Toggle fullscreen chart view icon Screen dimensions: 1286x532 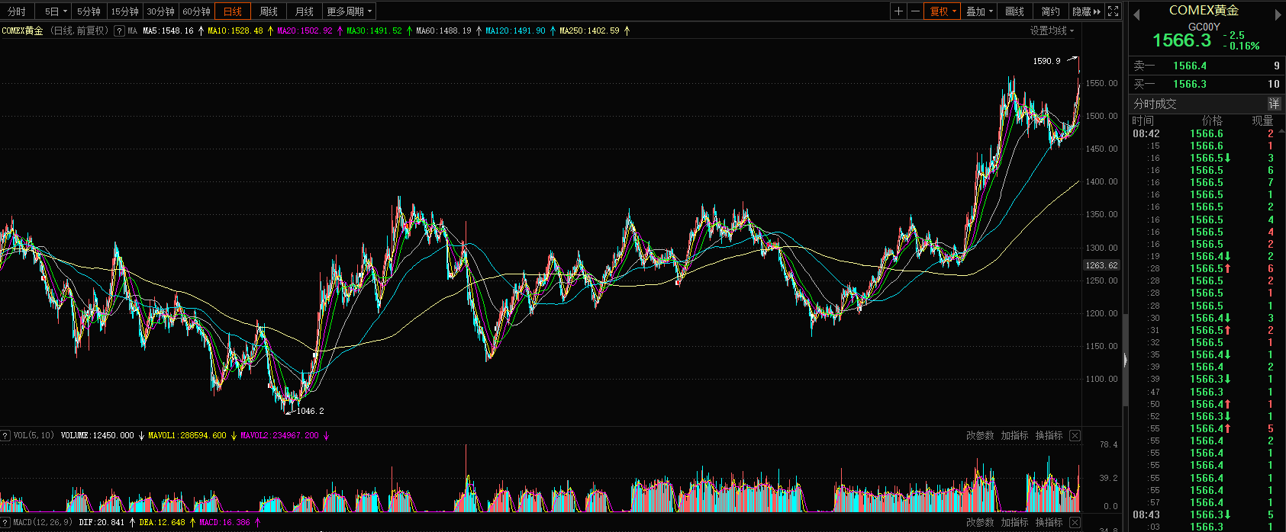1114,11
